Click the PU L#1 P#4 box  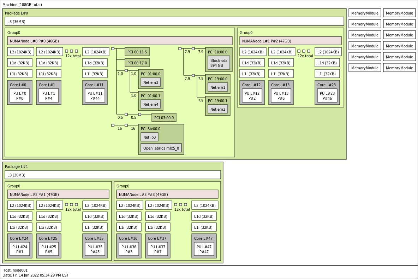point(48,95)
